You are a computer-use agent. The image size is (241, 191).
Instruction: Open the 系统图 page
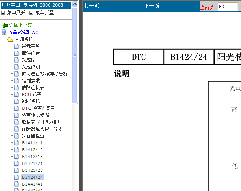(x=28, y=60)
